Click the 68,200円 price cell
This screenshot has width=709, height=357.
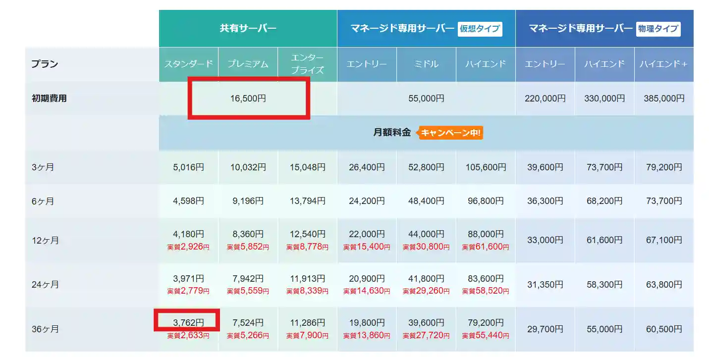[x=604, y=202]
